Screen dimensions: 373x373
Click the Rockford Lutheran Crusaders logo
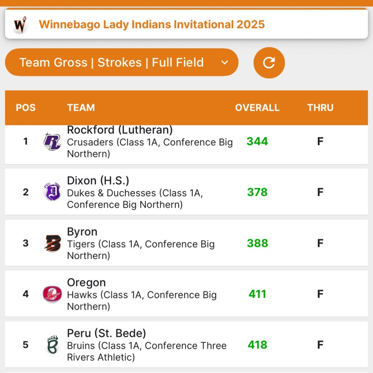[x=52, y=142]
